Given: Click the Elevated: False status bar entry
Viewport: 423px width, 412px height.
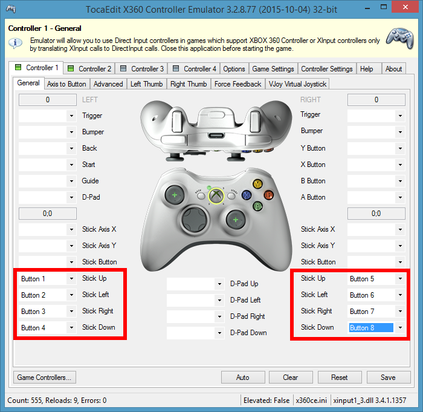Looking at the screenshot, I should [x=266, y=401].
